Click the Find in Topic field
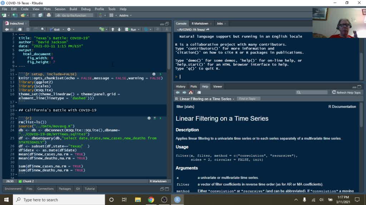 [248, 99]
